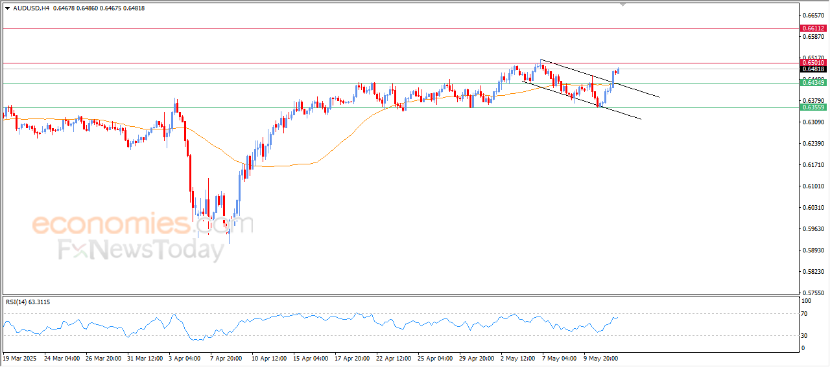Click the 10 Apr 12:00 time label

269,357
